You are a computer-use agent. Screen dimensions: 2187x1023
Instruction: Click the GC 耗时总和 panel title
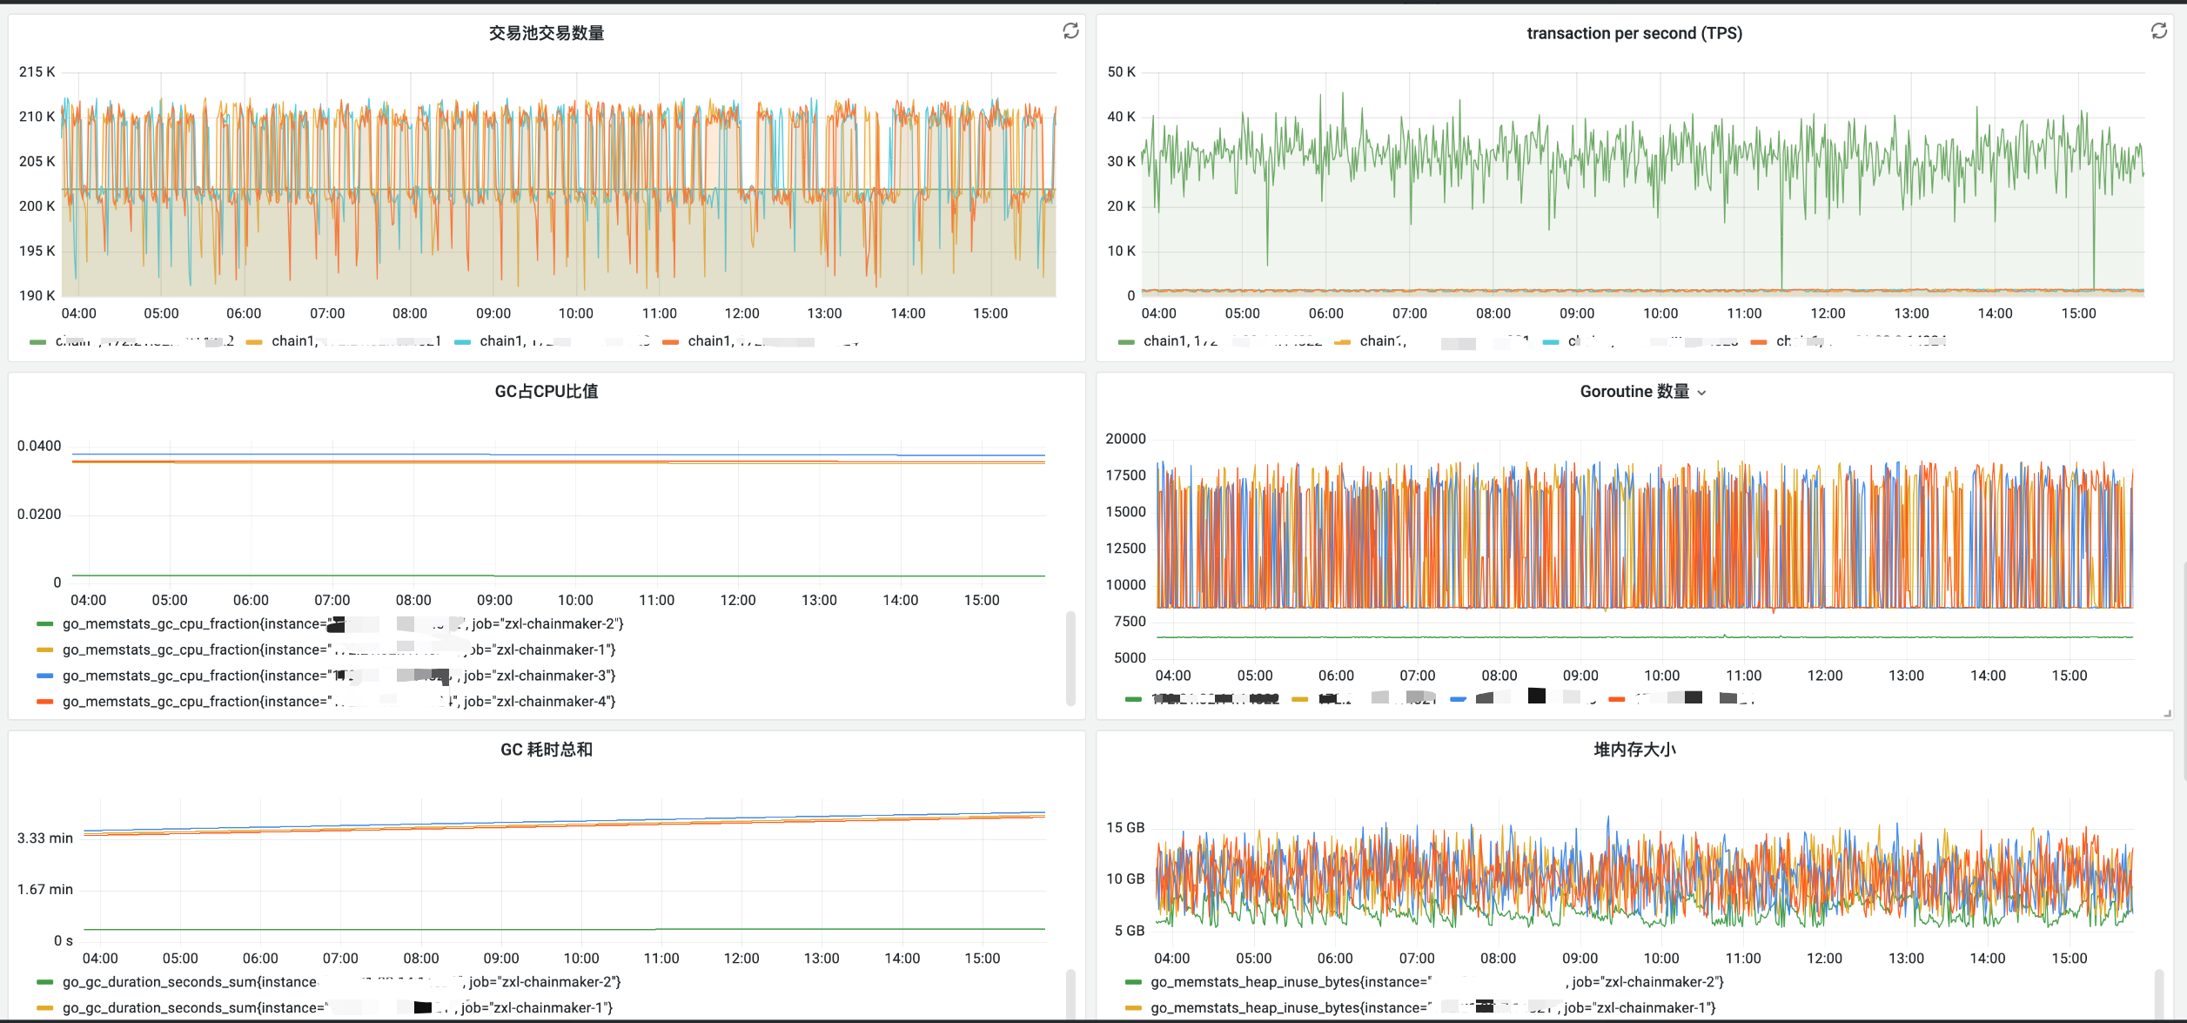tap(547, 750)
